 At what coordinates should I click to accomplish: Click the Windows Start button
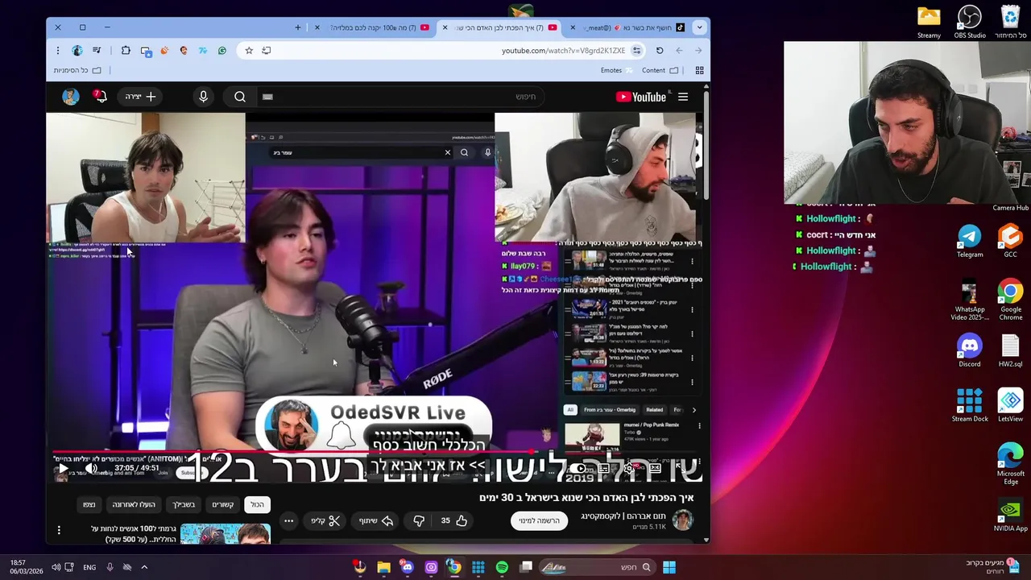tap(669, 567)
